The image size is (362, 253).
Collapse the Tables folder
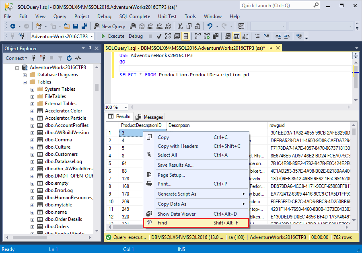[25, 82]
